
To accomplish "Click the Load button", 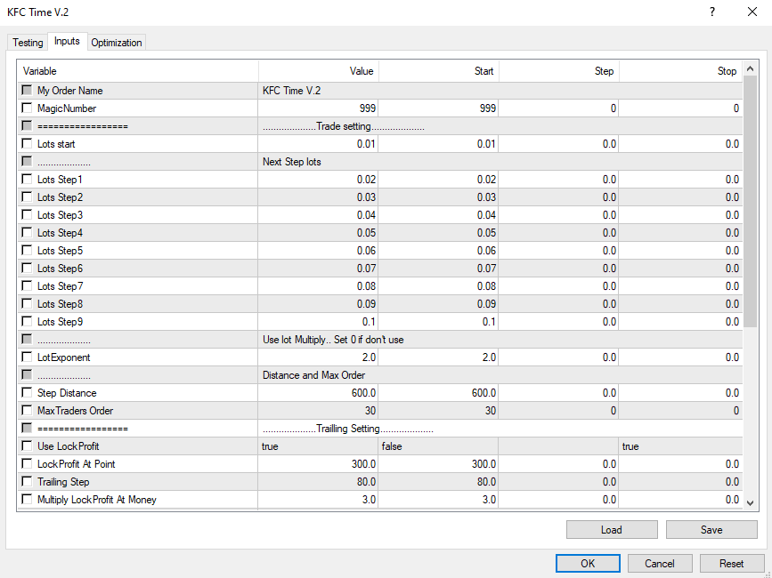I will pos(612,530).
